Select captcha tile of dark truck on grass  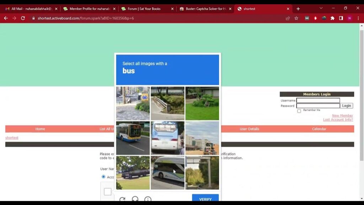(x=133, y=173)
